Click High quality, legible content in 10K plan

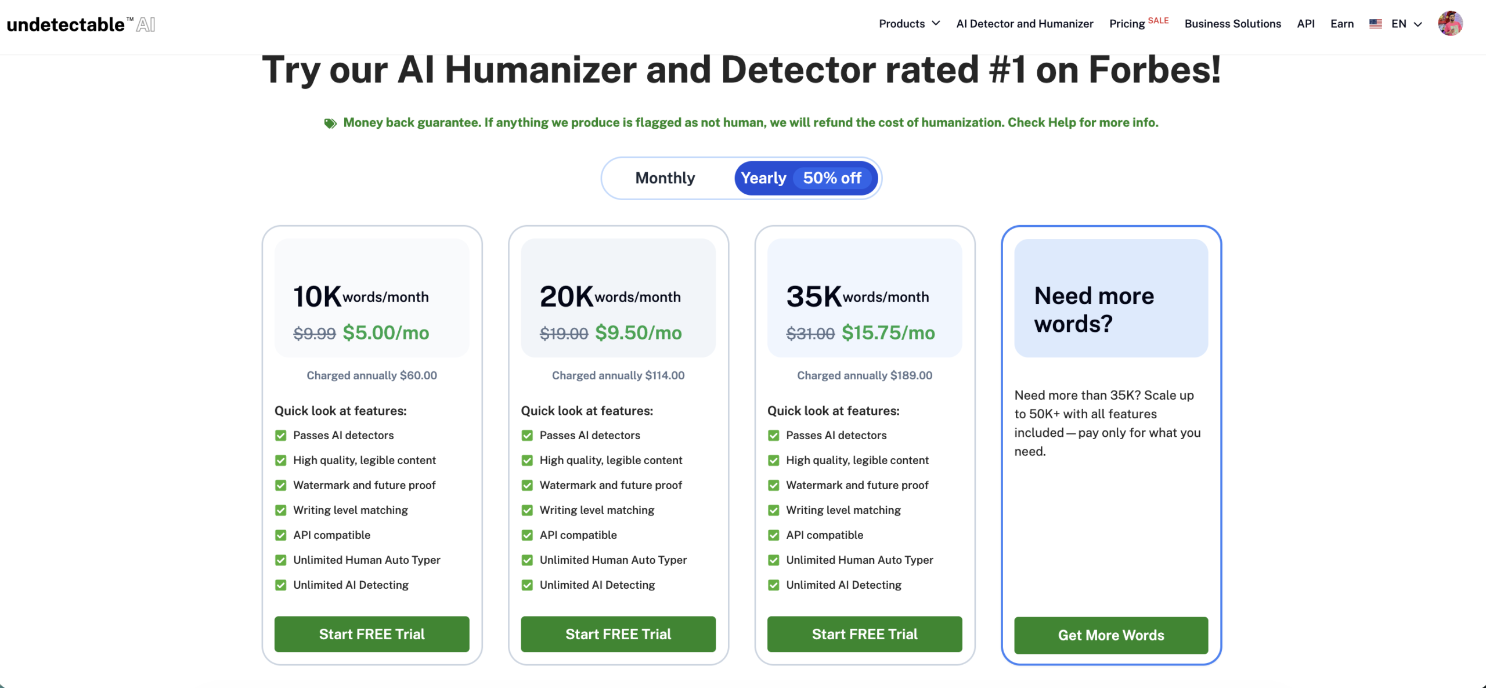(x=365, y=461)
